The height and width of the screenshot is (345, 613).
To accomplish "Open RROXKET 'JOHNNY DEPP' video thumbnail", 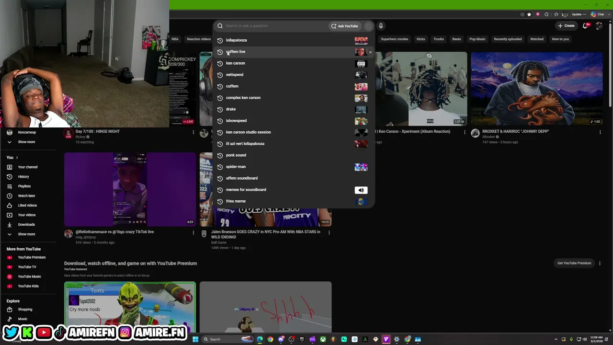I will pyautogui.click(x=536, y=89).
